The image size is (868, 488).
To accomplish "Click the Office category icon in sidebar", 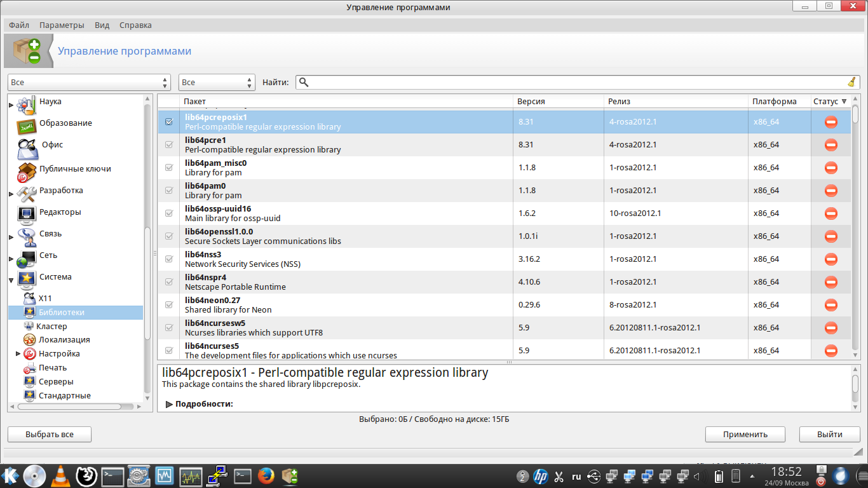I will 27,147.
